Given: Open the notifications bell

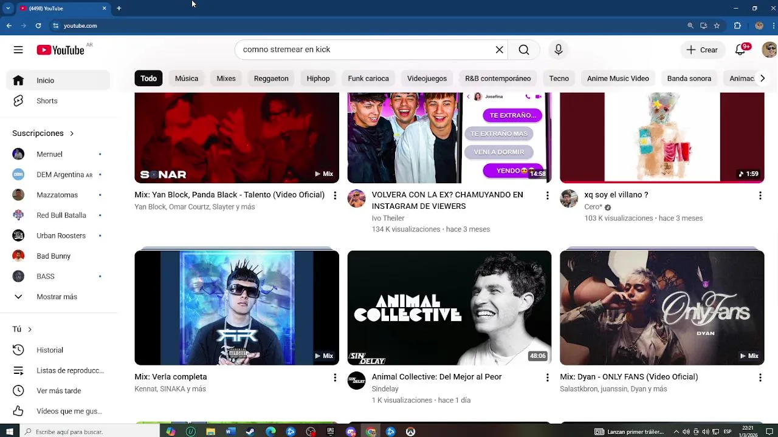Looking at the screenshot, I should 740,50.
